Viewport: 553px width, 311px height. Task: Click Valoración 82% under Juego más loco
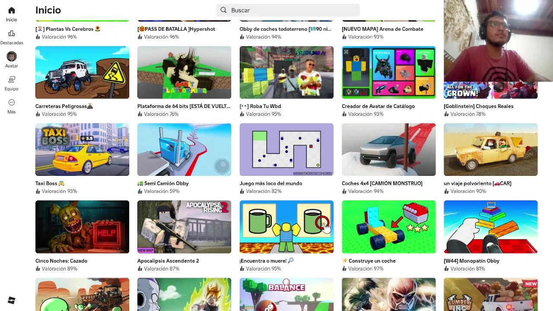click(x=264, y=191)
